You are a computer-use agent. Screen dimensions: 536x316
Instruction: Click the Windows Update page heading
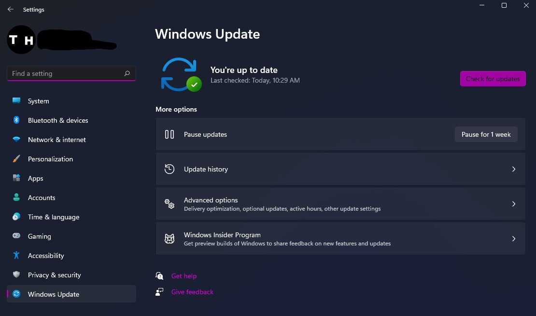(208, 34)
